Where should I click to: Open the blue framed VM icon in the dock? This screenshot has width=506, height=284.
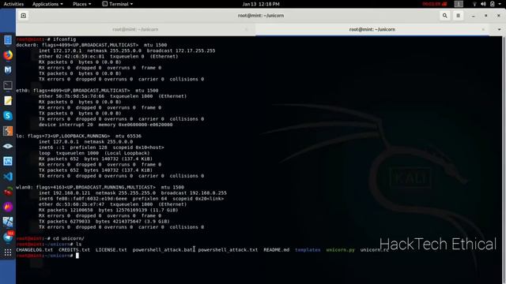[x=8, y=161]
